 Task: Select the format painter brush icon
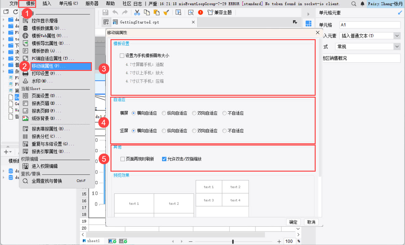click(166, 12)
